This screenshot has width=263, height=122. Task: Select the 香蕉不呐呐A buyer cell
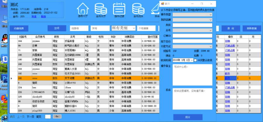point(74,101)
